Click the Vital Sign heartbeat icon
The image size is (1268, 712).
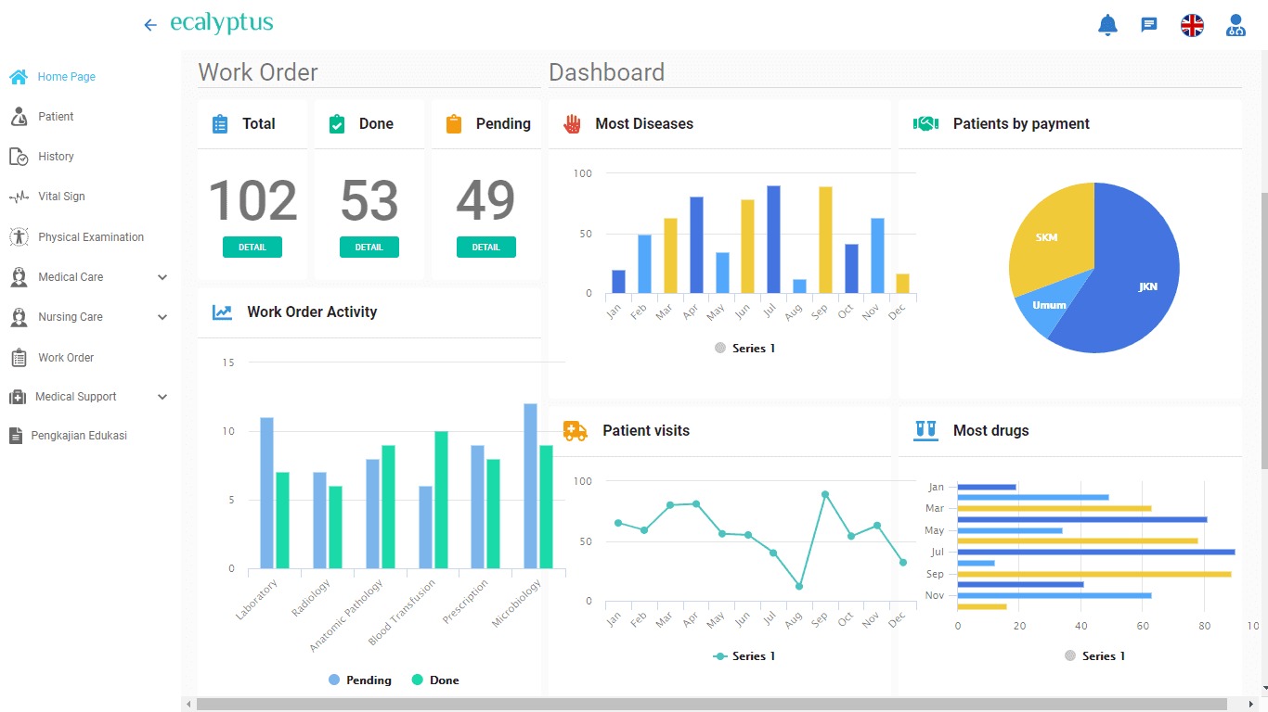tap(19, 197)
